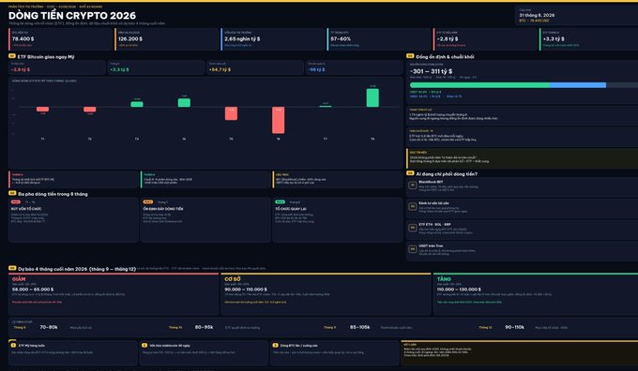638x371 pixels.
Task: Click the number badge beside Ba pha dòng tiền trong 8 tháng
Action: click(x=12, y=193)
